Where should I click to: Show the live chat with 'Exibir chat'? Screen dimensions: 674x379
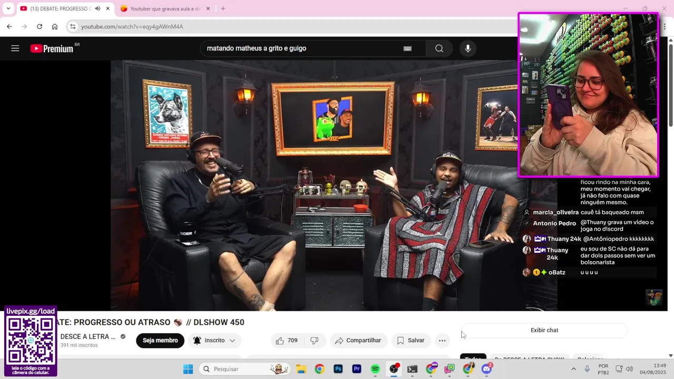(x=544, y=330)
